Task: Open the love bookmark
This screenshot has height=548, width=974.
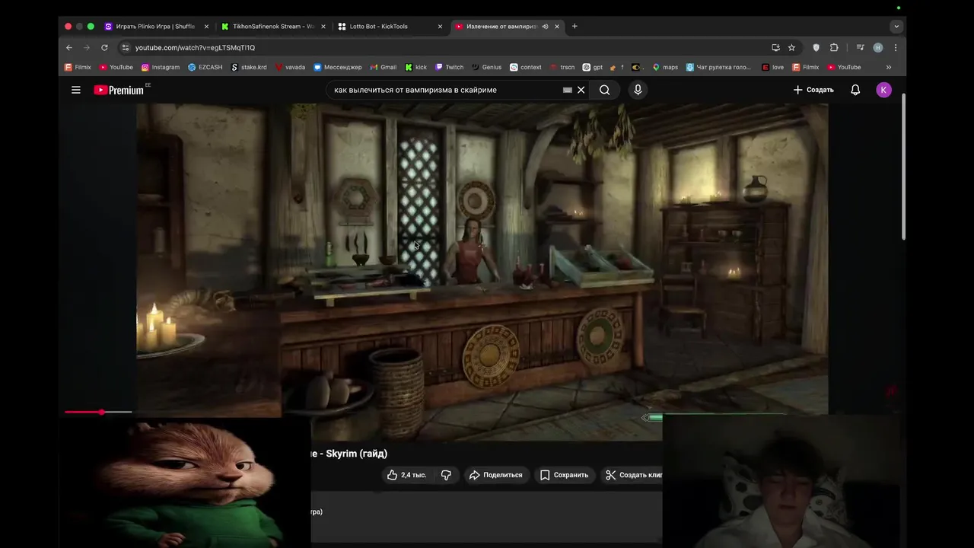Action: 772,67
